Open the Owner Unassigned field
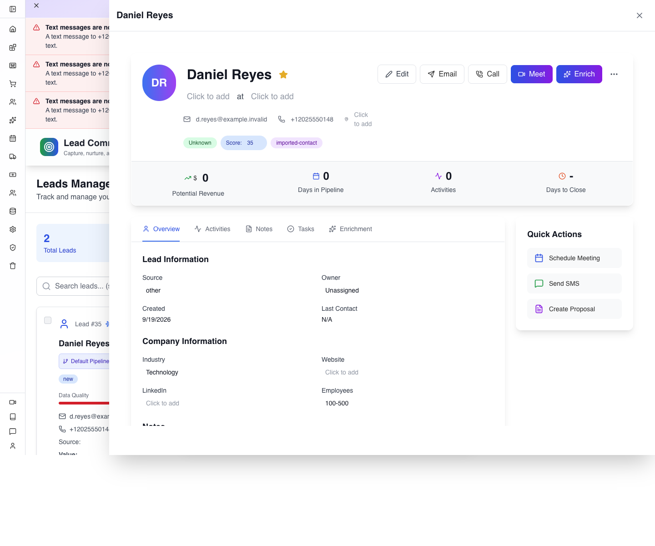The image size is (655, 546). (342, 290)
